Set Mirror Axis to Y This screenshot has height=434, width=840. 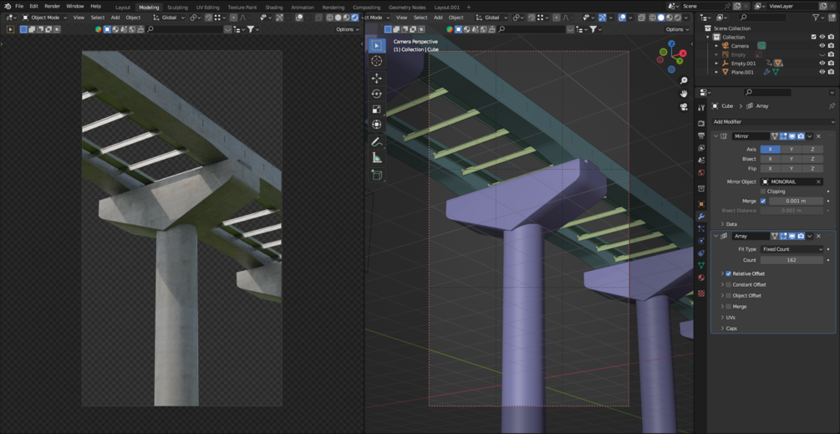pyautogui.click(x=792, y=150)
